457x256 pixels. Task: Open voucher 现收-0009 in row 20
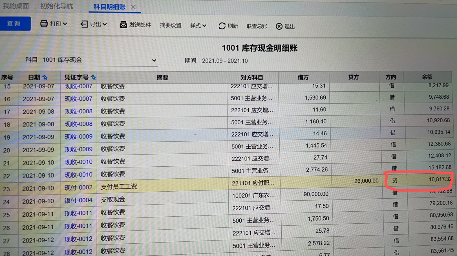[79, 149]
